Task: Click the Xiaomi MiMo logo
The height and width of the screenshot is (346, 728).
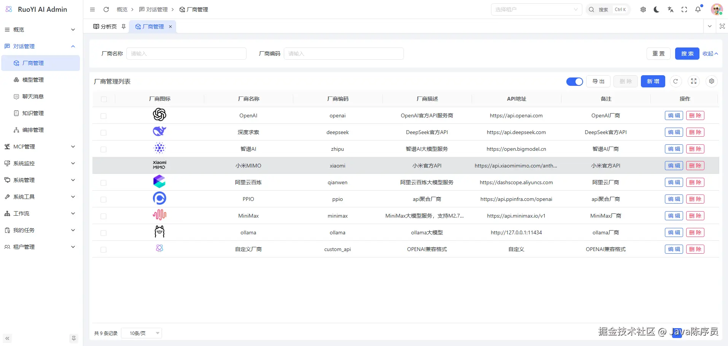Action: click(x=159, y=165)
